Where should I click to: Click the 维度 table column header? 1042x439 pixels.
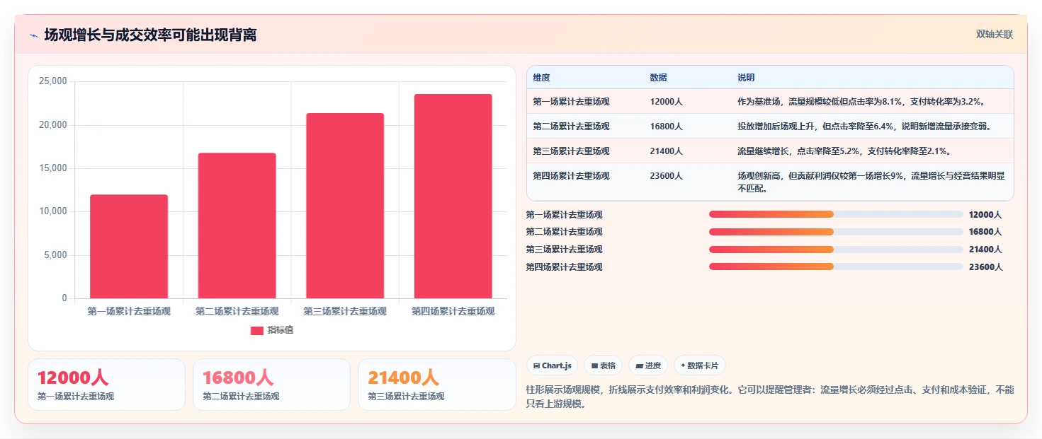542,78
